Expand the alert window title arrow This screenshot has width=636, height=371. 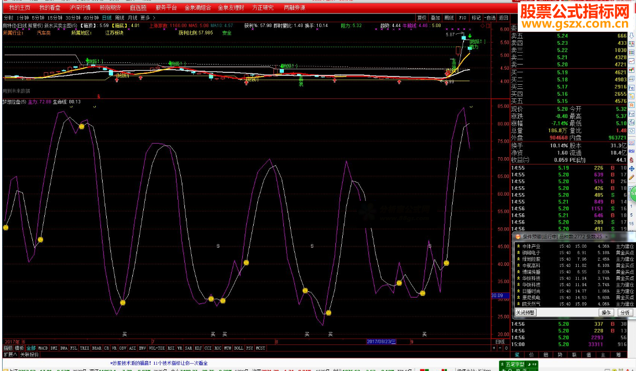606,237
